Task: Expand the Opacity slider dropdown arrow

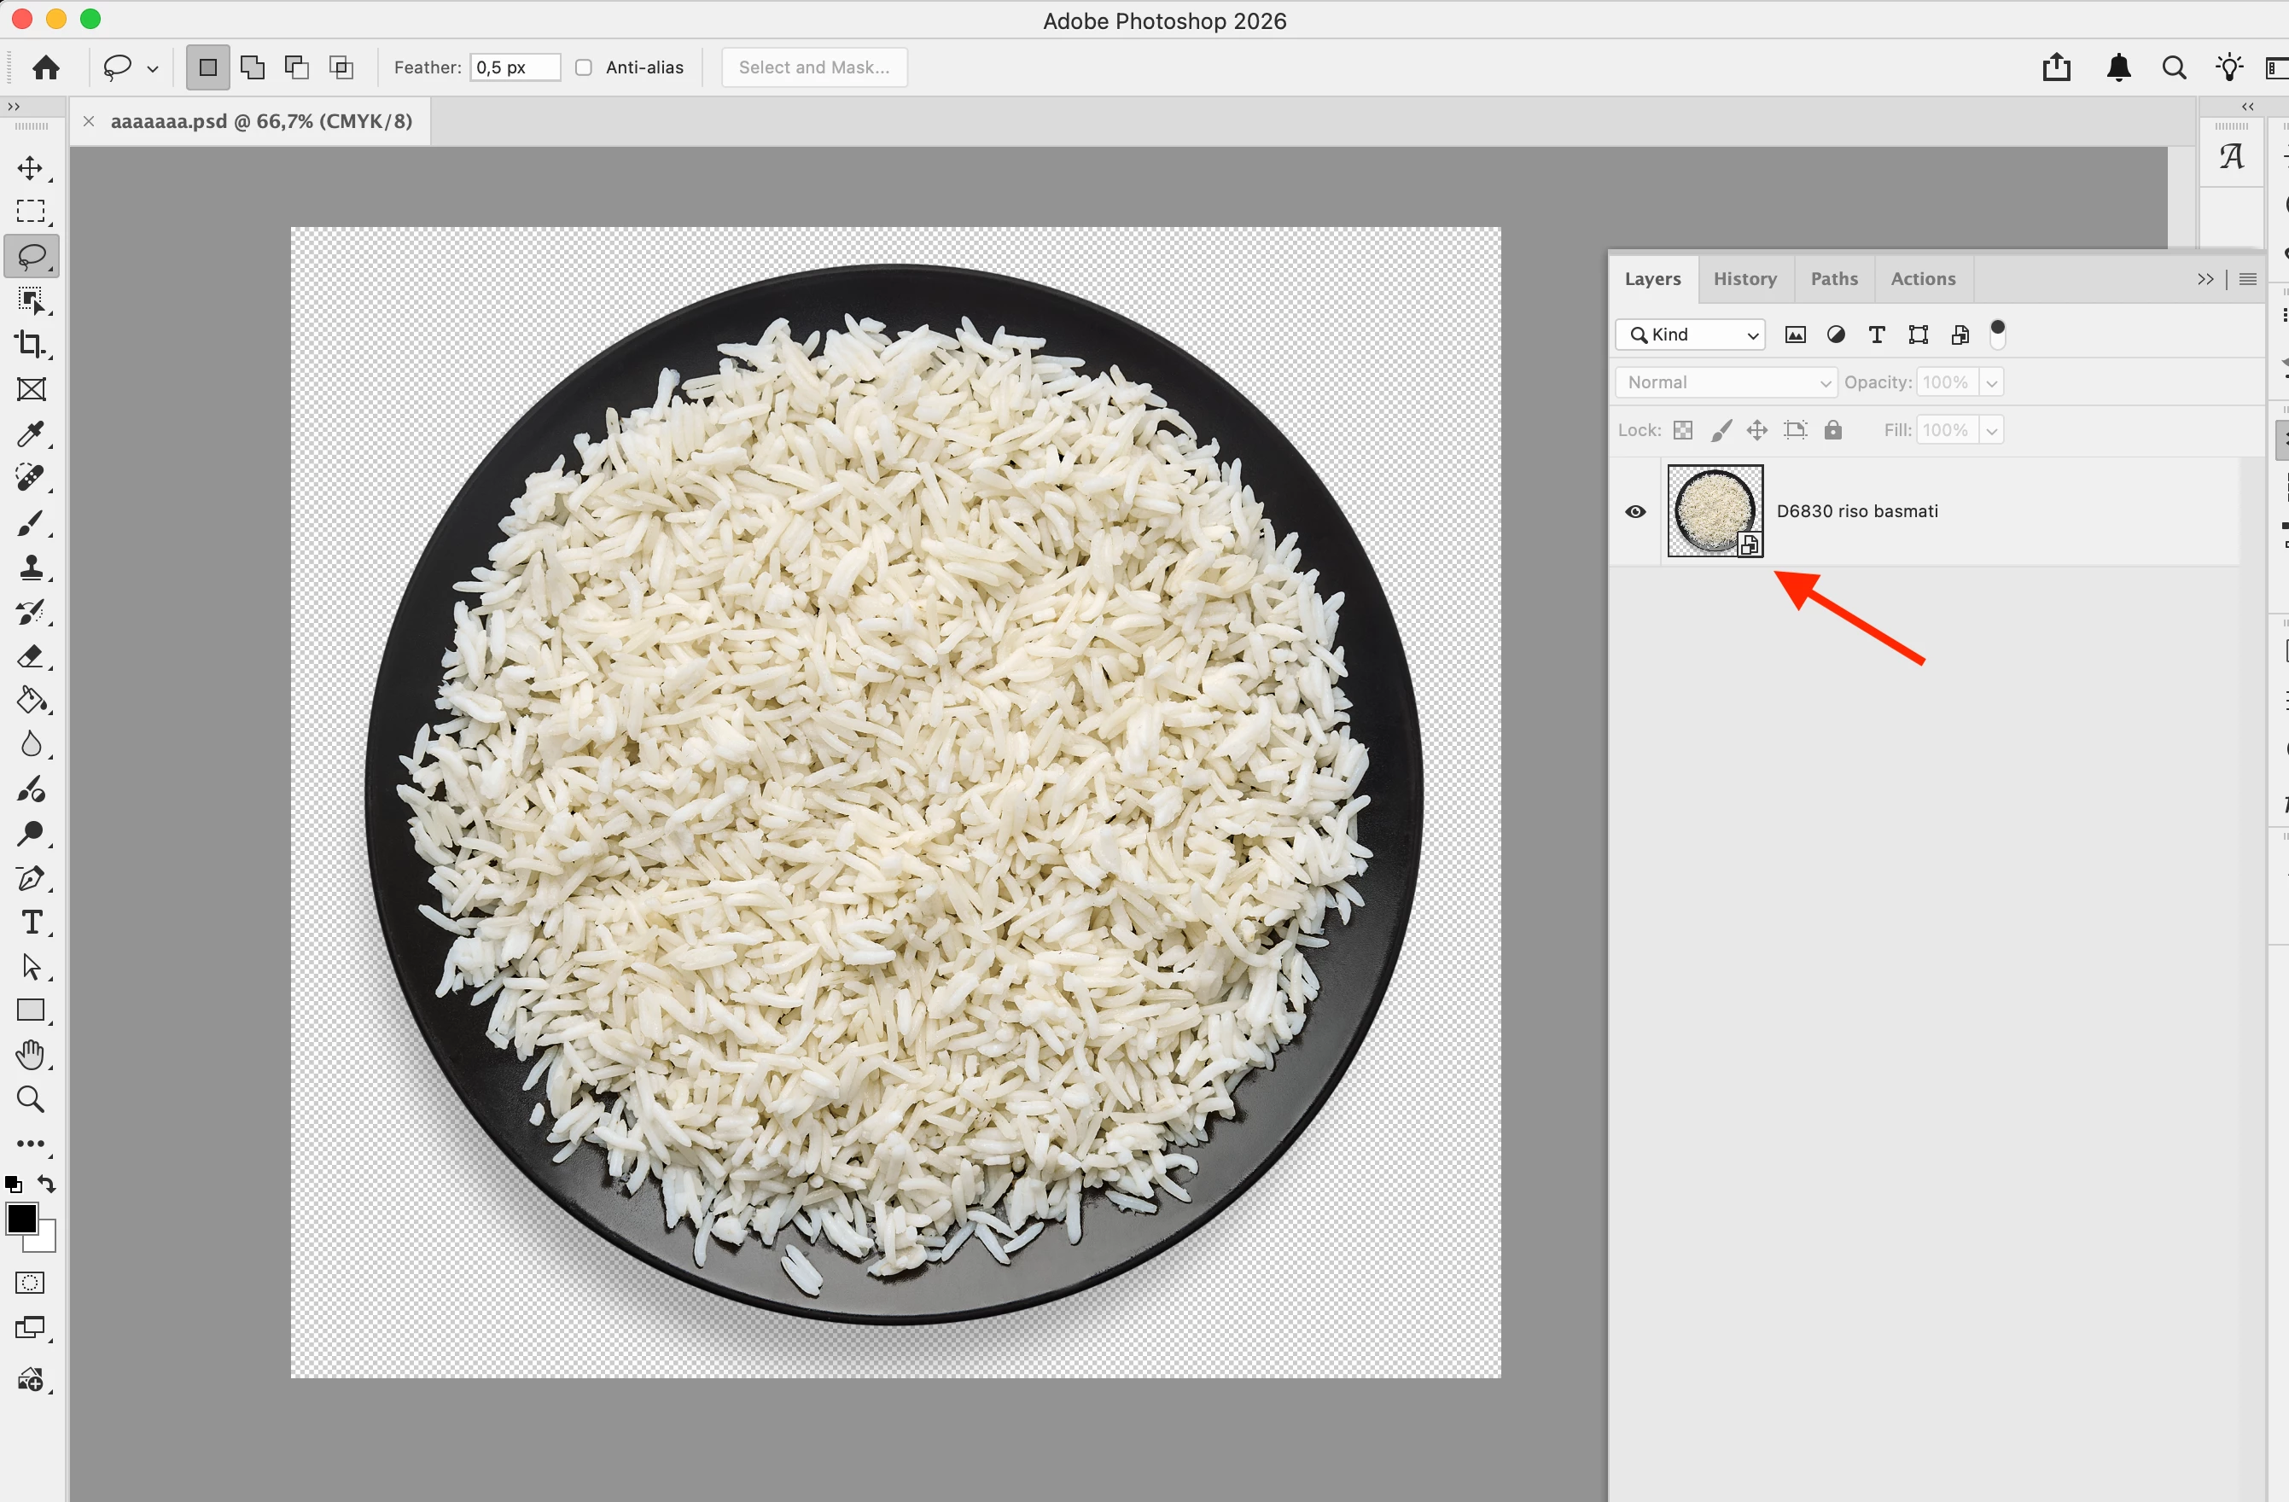Action: pos(1992,382)
